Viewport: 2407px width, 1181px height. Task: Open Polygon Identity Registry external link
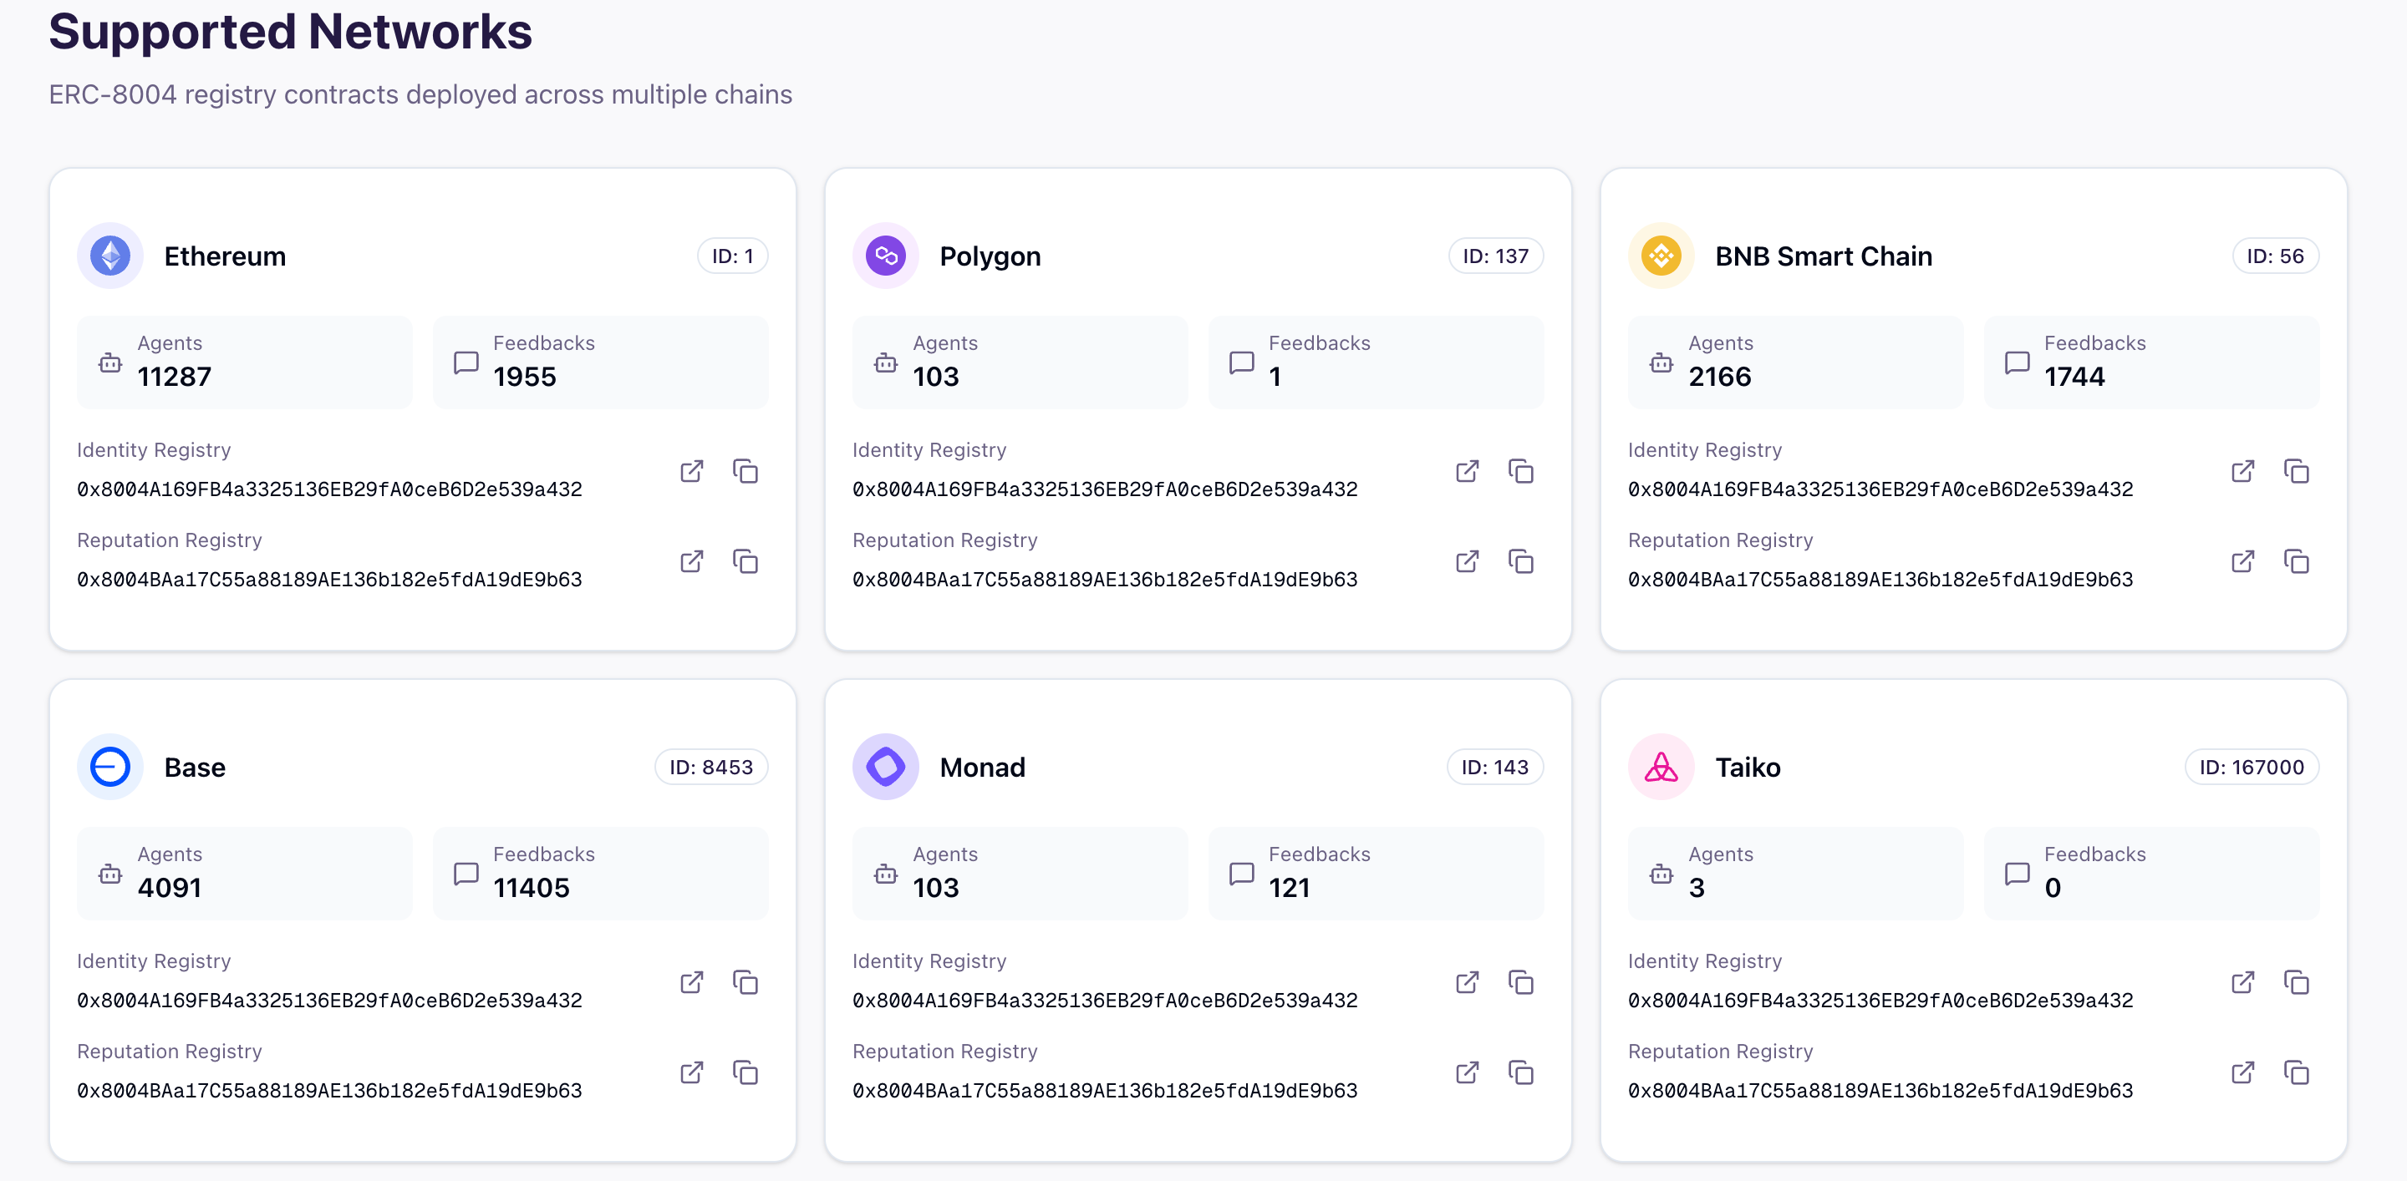tap(1467, 470)
